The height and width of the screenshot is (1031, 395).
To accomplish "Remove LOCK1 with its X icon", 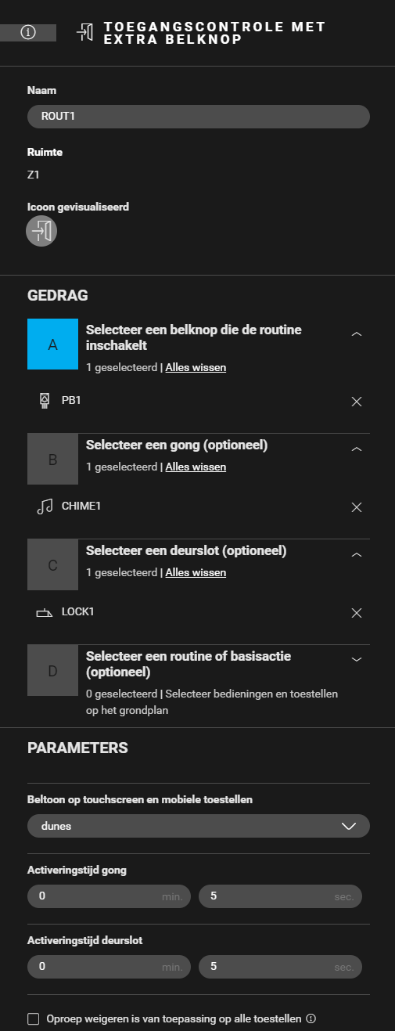I will (x=357, y=613).
